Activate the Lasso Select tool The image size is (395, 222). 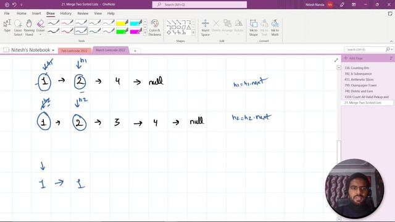[x=18, y=27]
